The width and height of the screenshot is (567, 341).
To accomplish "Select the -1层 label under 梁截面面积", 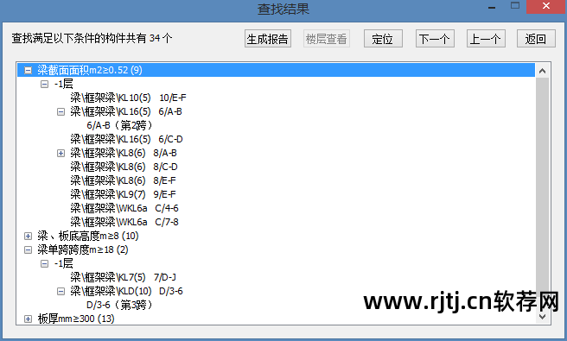I will coord(64,84).
